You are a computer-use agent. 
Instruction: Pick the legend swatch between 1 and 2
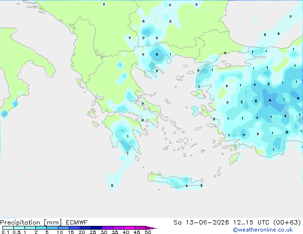tap(30, 228)
